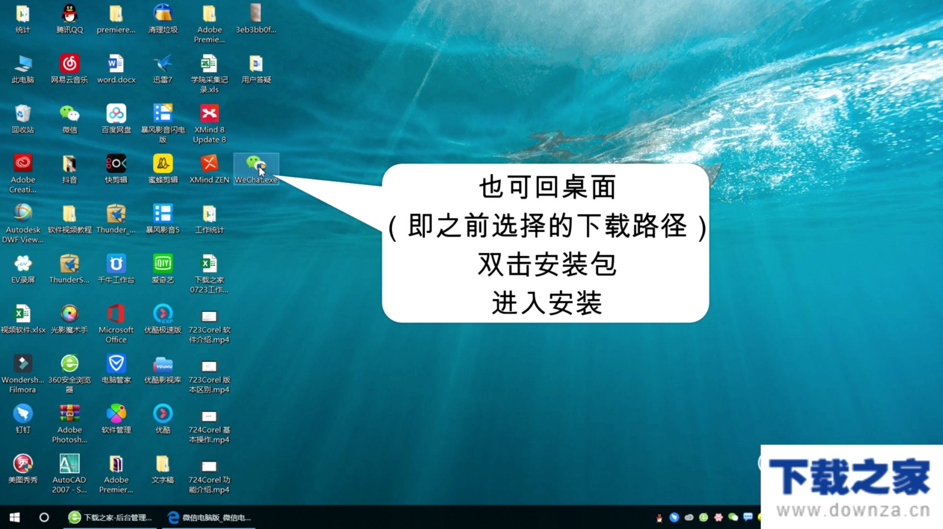Screen dimensions: 943x529
Task: Launch Adobe Photoshop shortcut
Action: pos(70,423)
